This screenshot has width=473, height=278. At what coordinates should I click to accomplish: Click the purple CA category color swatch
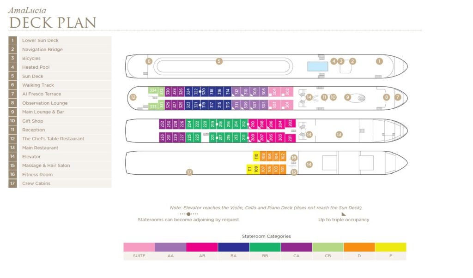297,247
